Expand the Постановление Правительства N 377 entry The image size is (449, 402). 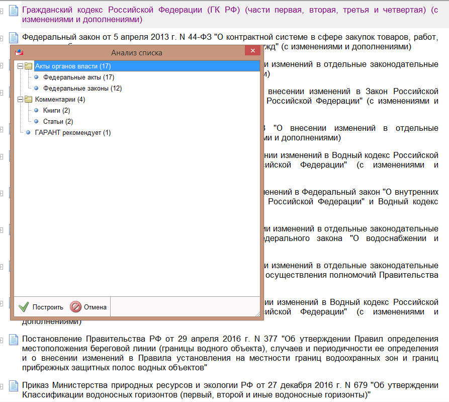(1, 340)
